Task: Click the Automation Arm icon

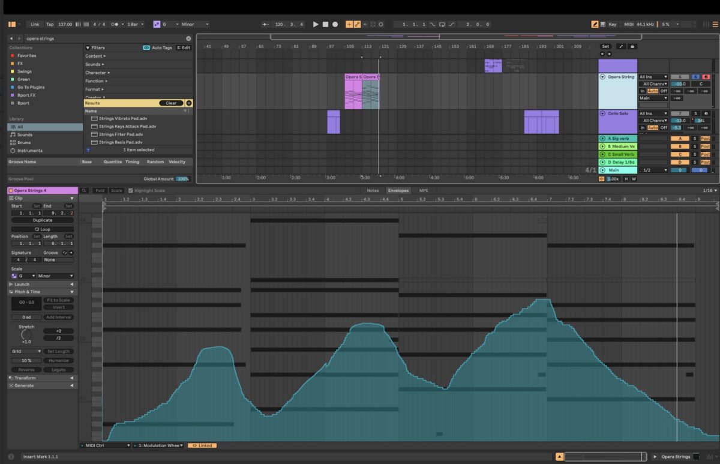Action: pos(357,25)
